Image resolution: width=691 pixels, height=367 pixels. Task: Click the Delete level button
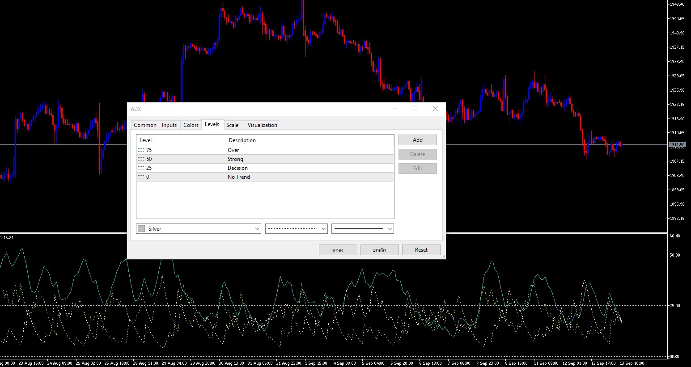(418, 154)
